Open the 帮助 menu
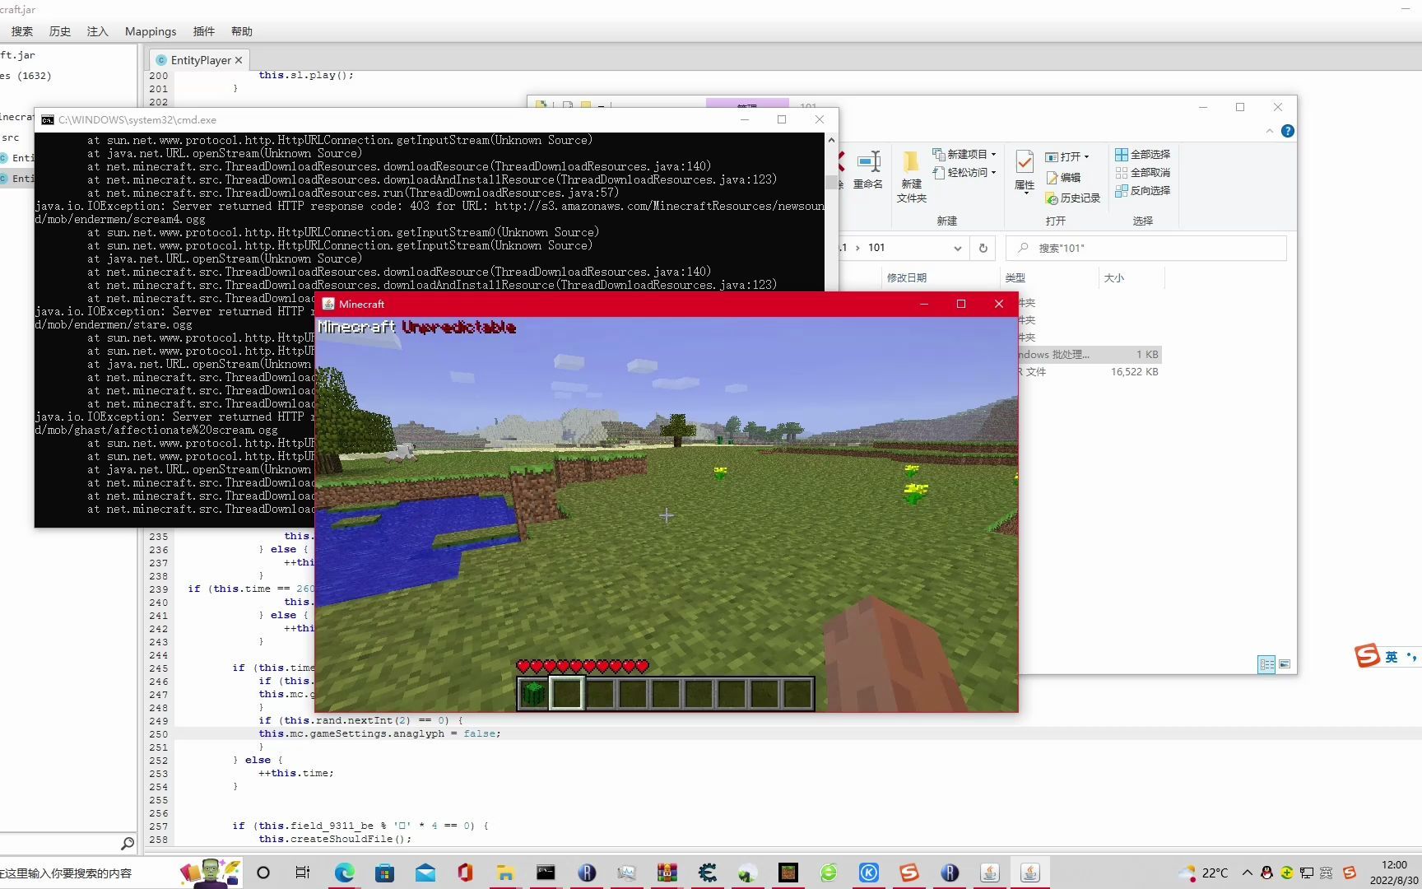The height and width of the screenshot is (889, 1422). 242,31
